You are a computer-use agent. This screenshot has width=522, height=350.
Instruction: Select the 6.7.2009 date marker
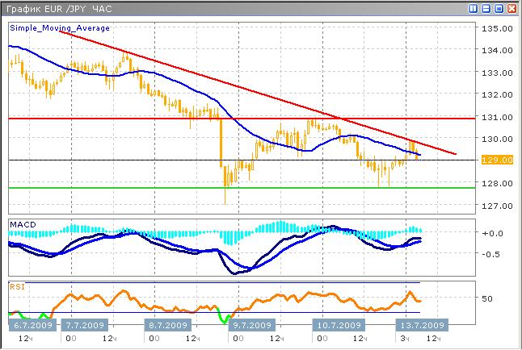[x=31, y=325]
